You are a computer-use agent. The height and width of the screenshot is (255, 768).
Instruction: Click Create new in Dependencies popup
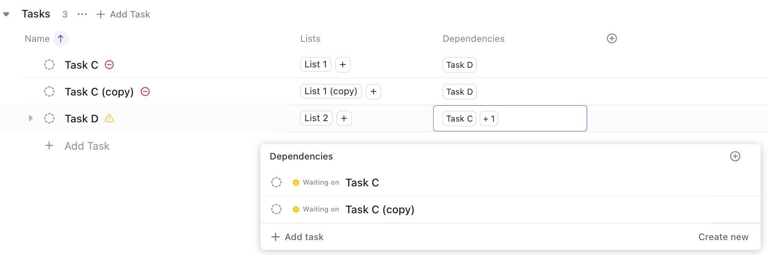723,237
